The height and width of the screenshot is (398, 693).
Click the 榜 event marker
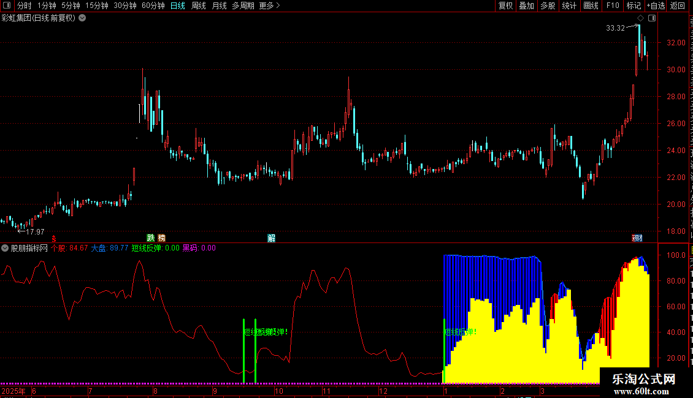(x=162, y=238)
